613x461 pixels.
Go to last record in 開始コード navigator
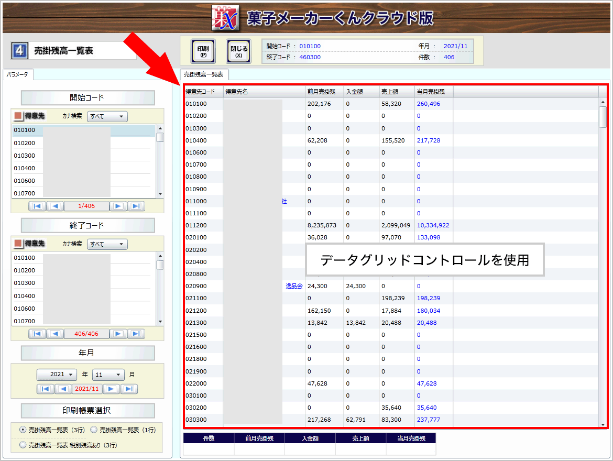136,206
